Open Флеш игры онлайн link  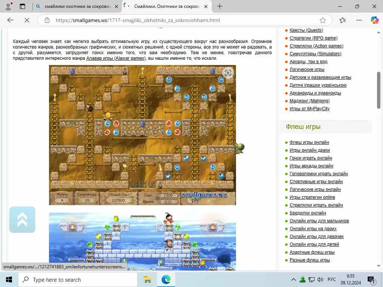[309, 142]
